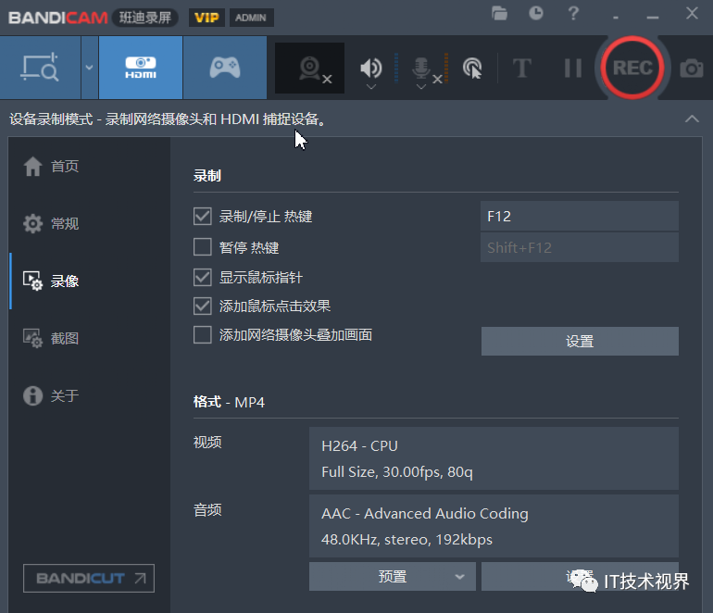Enable 暂停 热键 checkbox

pyautogui.click(x=203, y=247)
